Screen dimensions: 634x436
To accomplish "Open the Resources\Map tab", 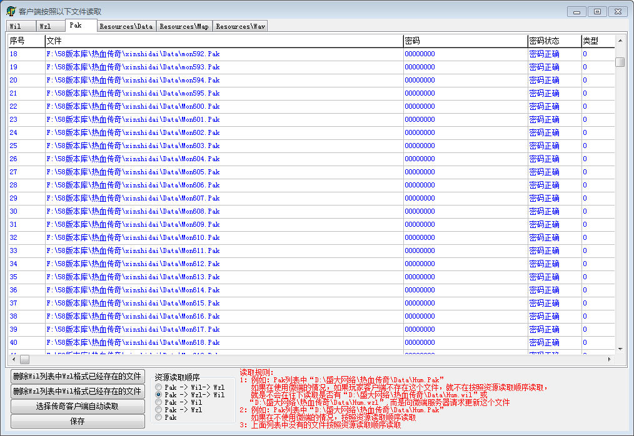I will [184, 26].
